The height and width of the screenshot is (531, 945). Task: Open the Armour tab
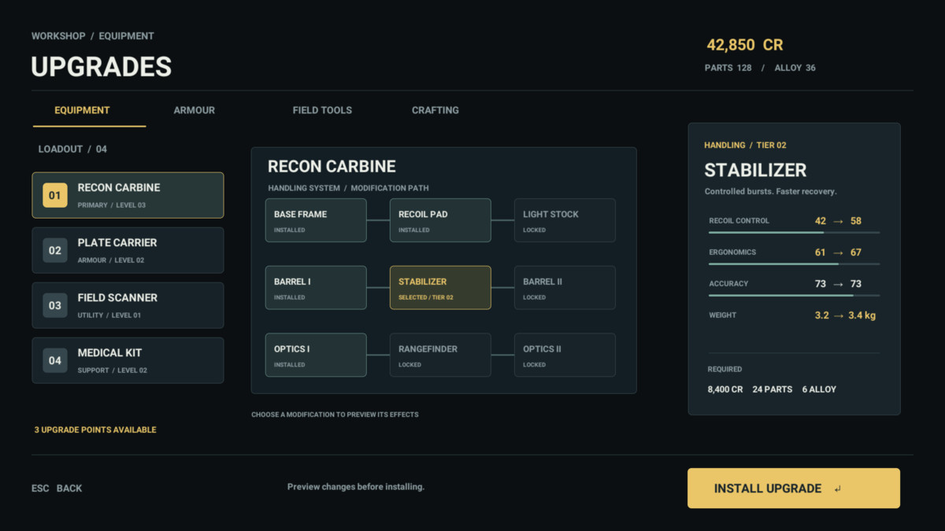pos(195,110)
